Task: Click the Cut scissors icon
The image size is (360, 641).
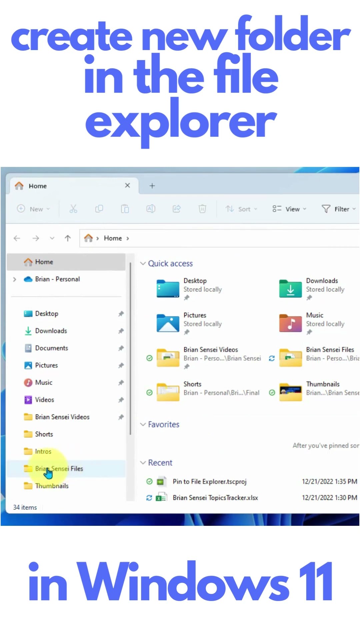Action: 73,209
